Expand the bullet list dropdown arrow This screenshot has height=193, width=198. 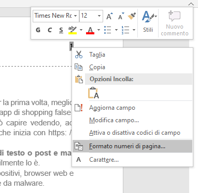116,30
